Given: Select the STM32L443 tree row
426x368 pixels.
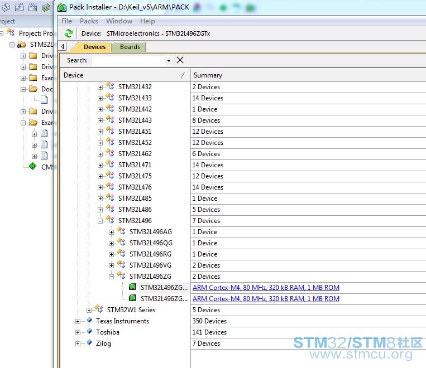Looking at the screenshot, I should (135, 120).
